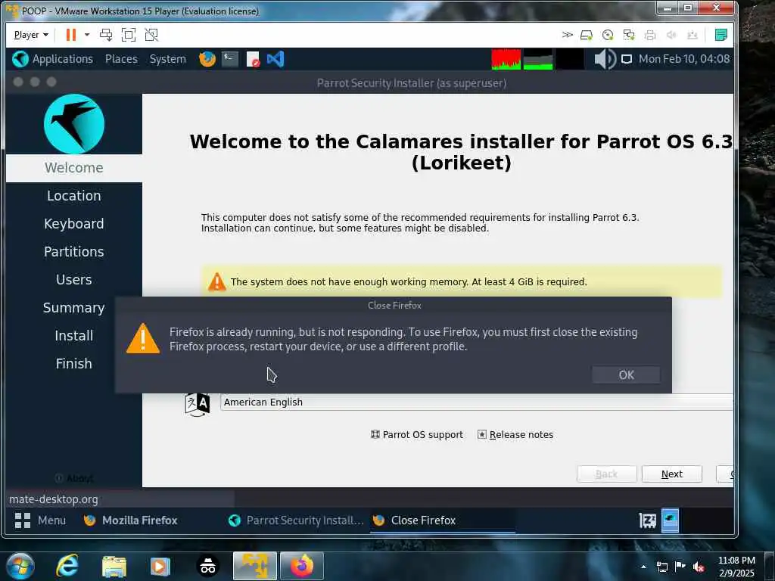This screenshot has width=775, height=581.
Task: Select the Summary step in sidebar
Action: coord(74,308)
